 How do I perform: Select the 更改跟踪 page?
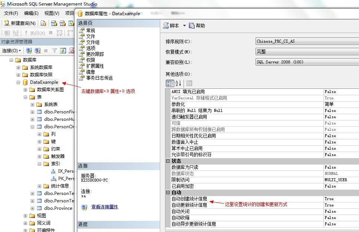(x=95, y=54)
